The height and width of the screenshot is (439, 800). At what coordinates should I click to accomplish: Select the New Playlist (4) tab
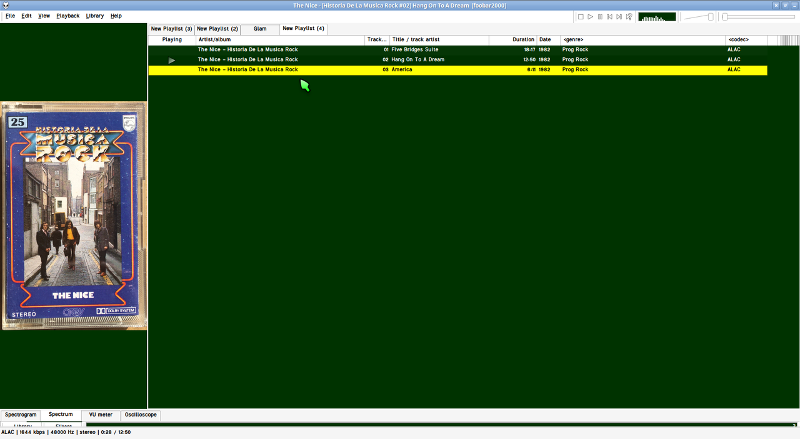coord(303,28)
